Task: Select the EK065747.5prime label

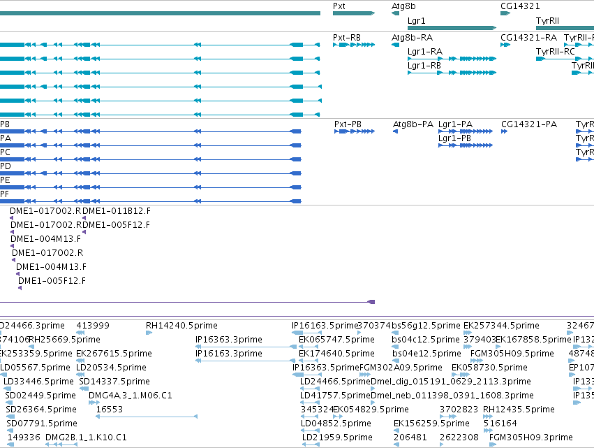Action: [x=336, y=340]
